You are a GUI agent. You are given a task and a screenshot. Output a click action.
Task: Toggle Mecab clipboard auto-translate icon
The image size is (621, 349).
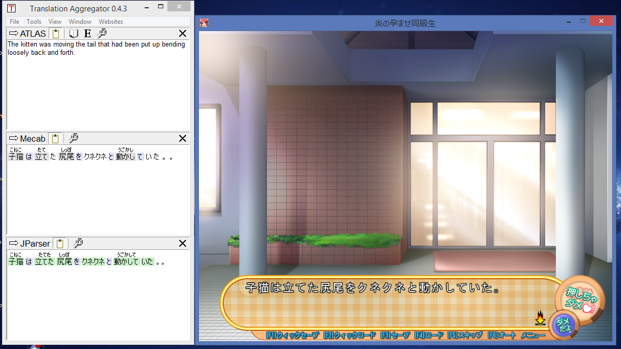tap(56, 139)
